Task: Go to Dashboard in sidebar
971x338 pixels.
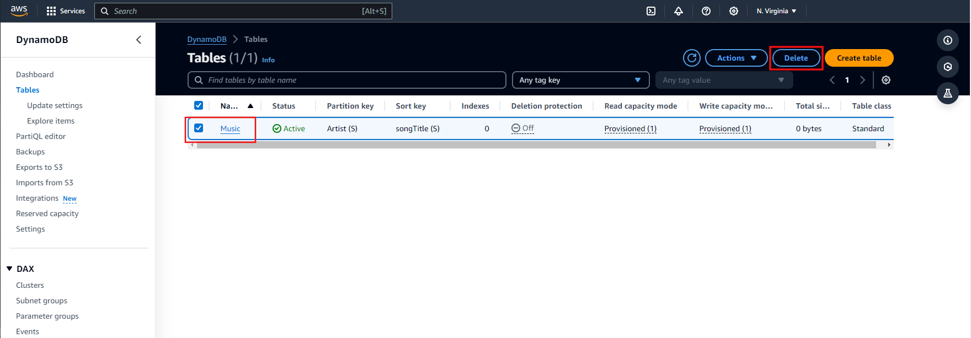Action: tap(35, 74)
